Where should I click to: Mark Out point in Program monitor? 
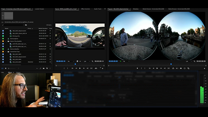pyautogui.click(x=145, y=68)
